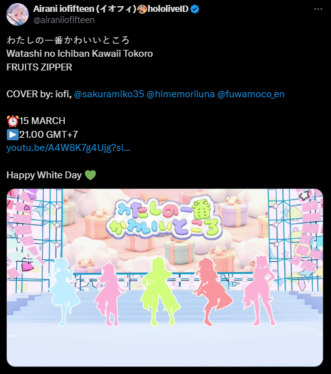Click the blue verified badge
Image resolution: width=331 pixels, height=374 pixels.
click(195, 9)
